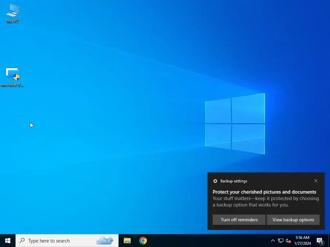Click the muted volume tray icon
This screenshot has height=247, width=330.
click(x=288, y=241)
